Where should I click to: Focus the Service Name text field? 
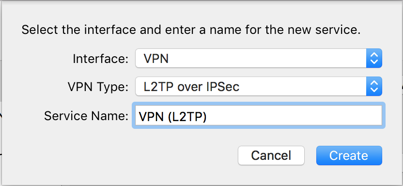click(x=259, y=115)
